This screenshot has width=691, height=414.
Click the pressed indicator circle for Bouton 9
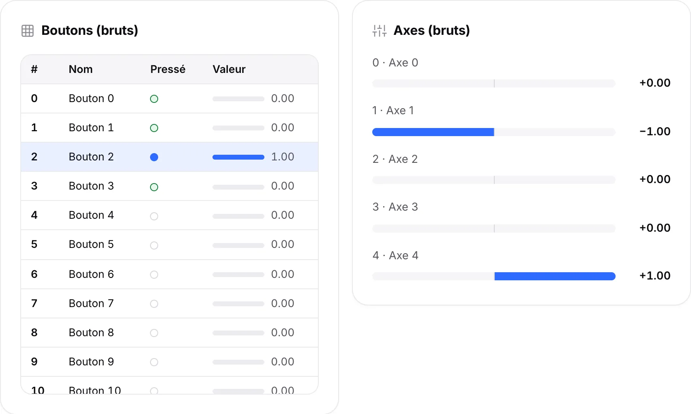[154, 362]
